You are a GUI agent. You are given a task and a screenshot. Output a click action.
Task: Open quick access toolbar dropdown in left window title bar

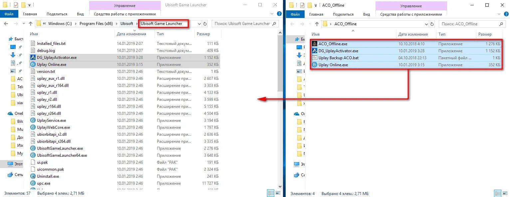[29, 5]
